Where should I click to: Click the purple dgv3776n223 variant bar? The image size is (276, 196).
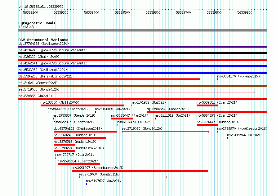pyautogui.click(x=143, y=47)
